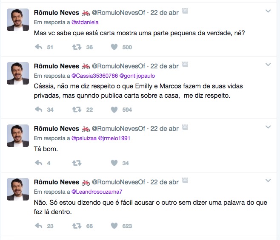Expand the chevron menu on the last tweet
The width and height of the screenshot is (280, 240).
click(x=268, y=181)
